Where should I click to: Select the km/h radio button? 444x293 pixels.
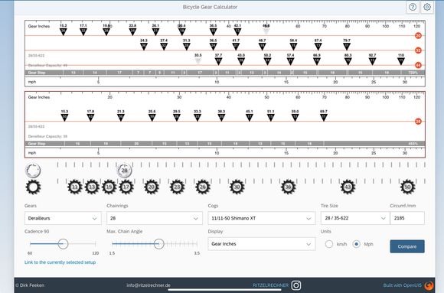(x=328, y=244)
